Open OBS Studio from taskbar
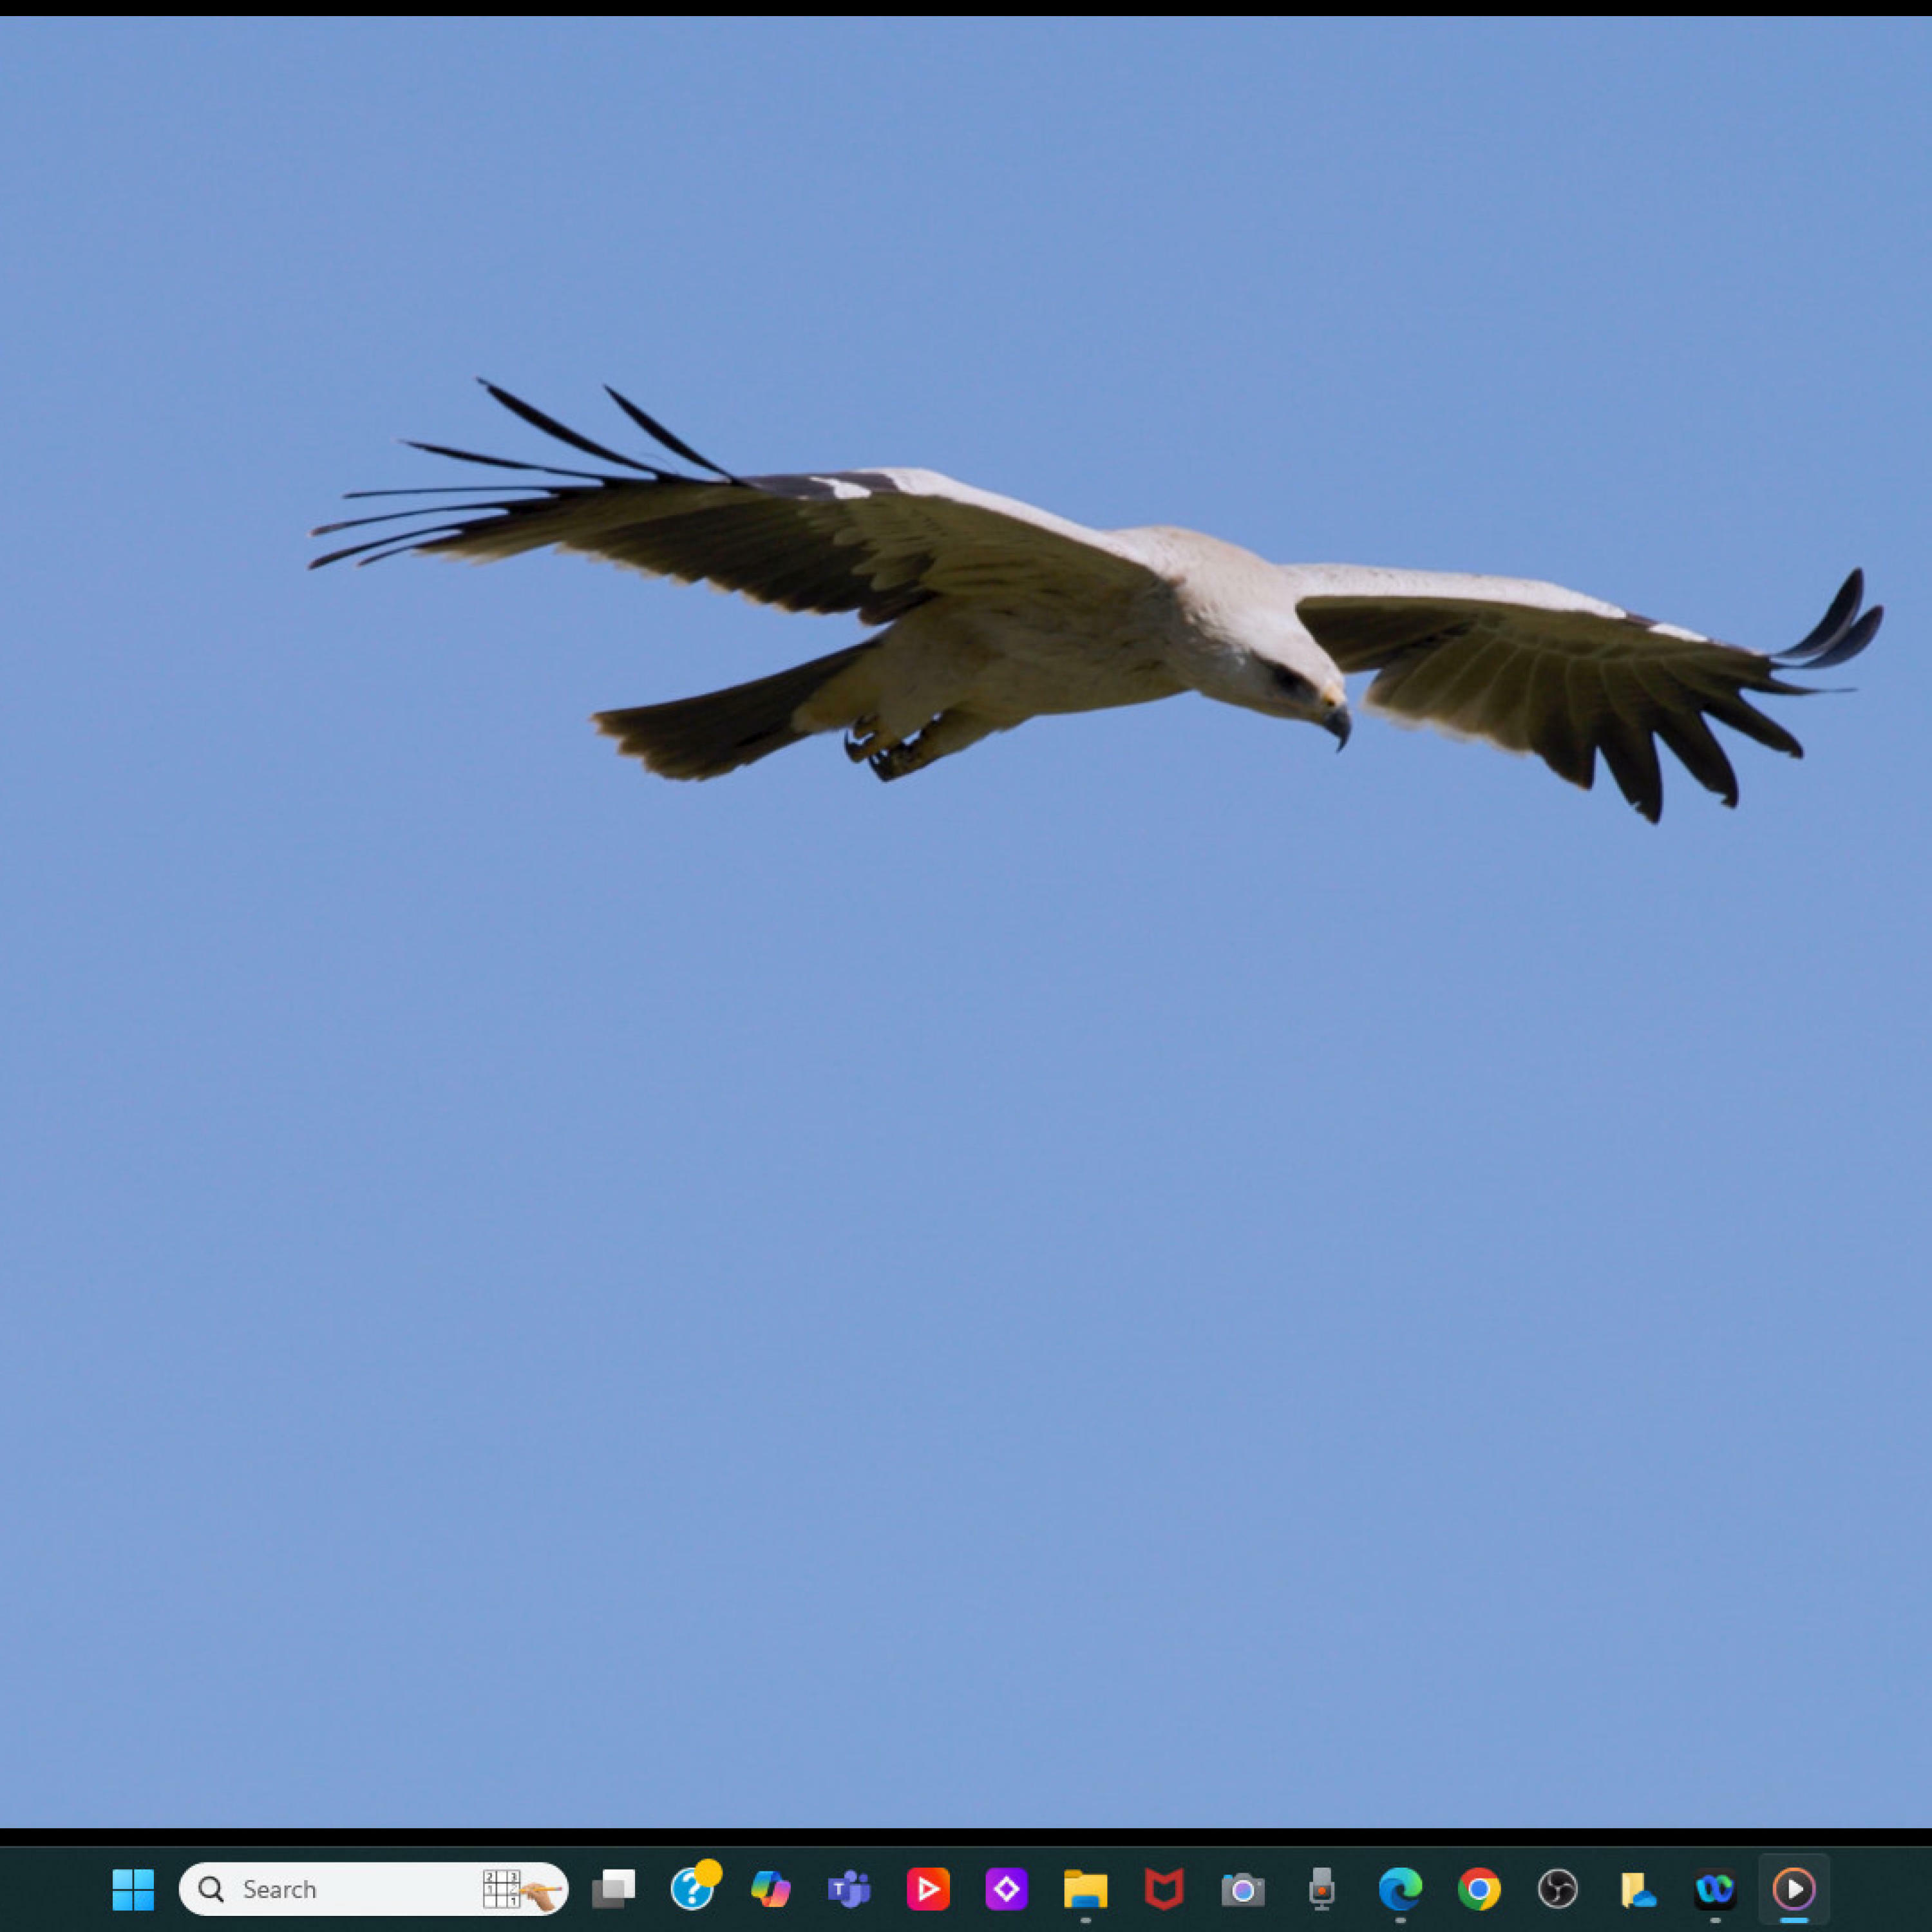 point(1557,1889)
